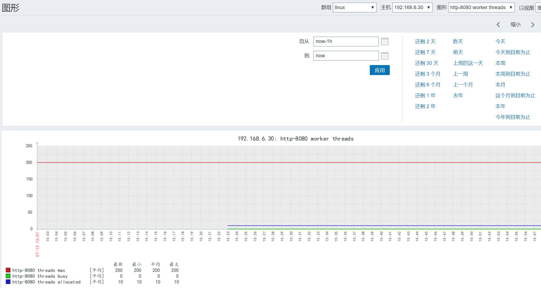
Task: Select 这个月到目前为止 time range
Action: click(x=515, y=96)
